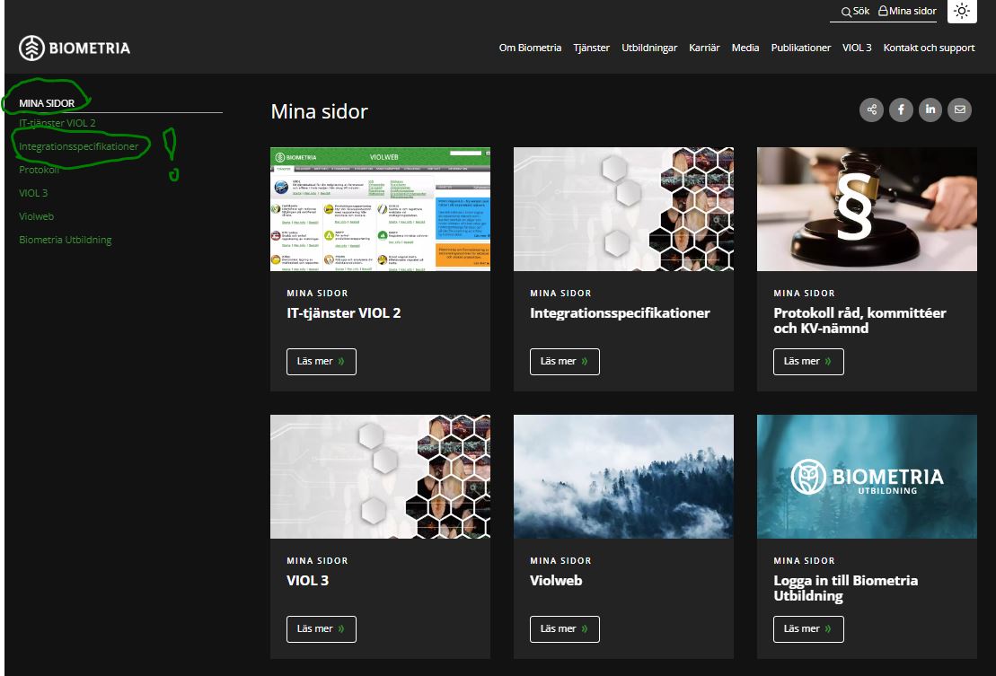Open the Karriär menu
Screen dimensions: 996x676
coord(704,48)
